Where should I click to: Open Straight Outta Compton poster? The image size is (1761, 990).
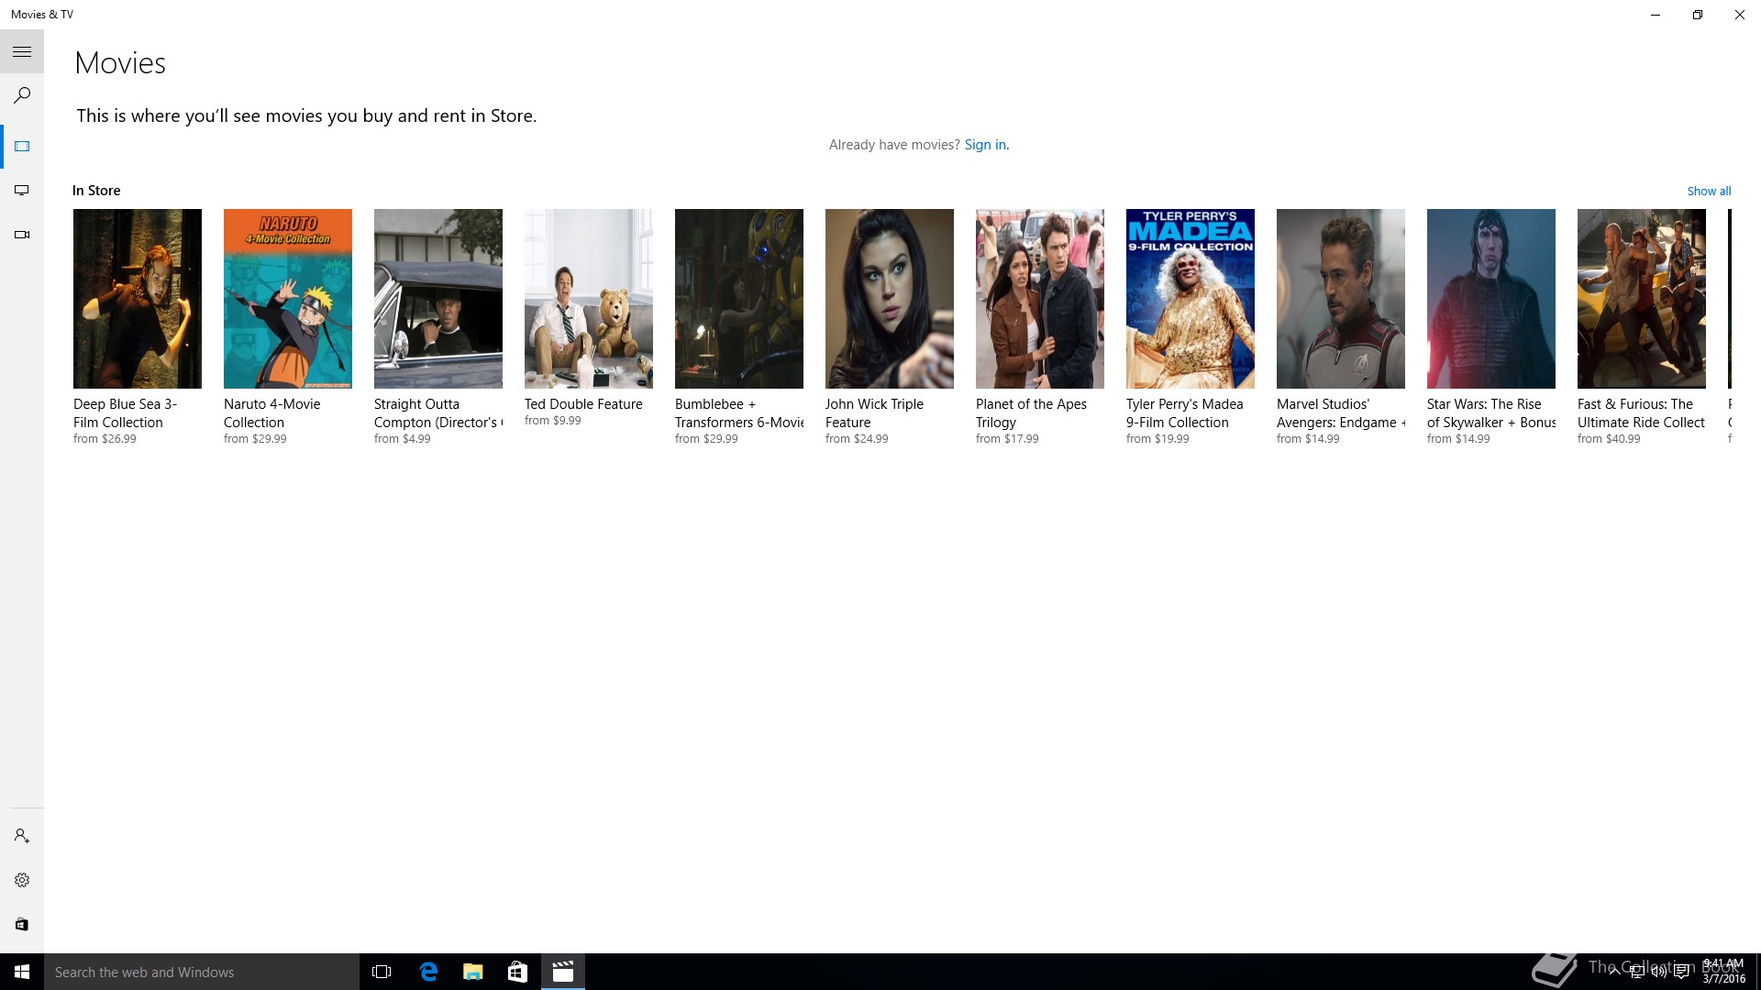438,299
